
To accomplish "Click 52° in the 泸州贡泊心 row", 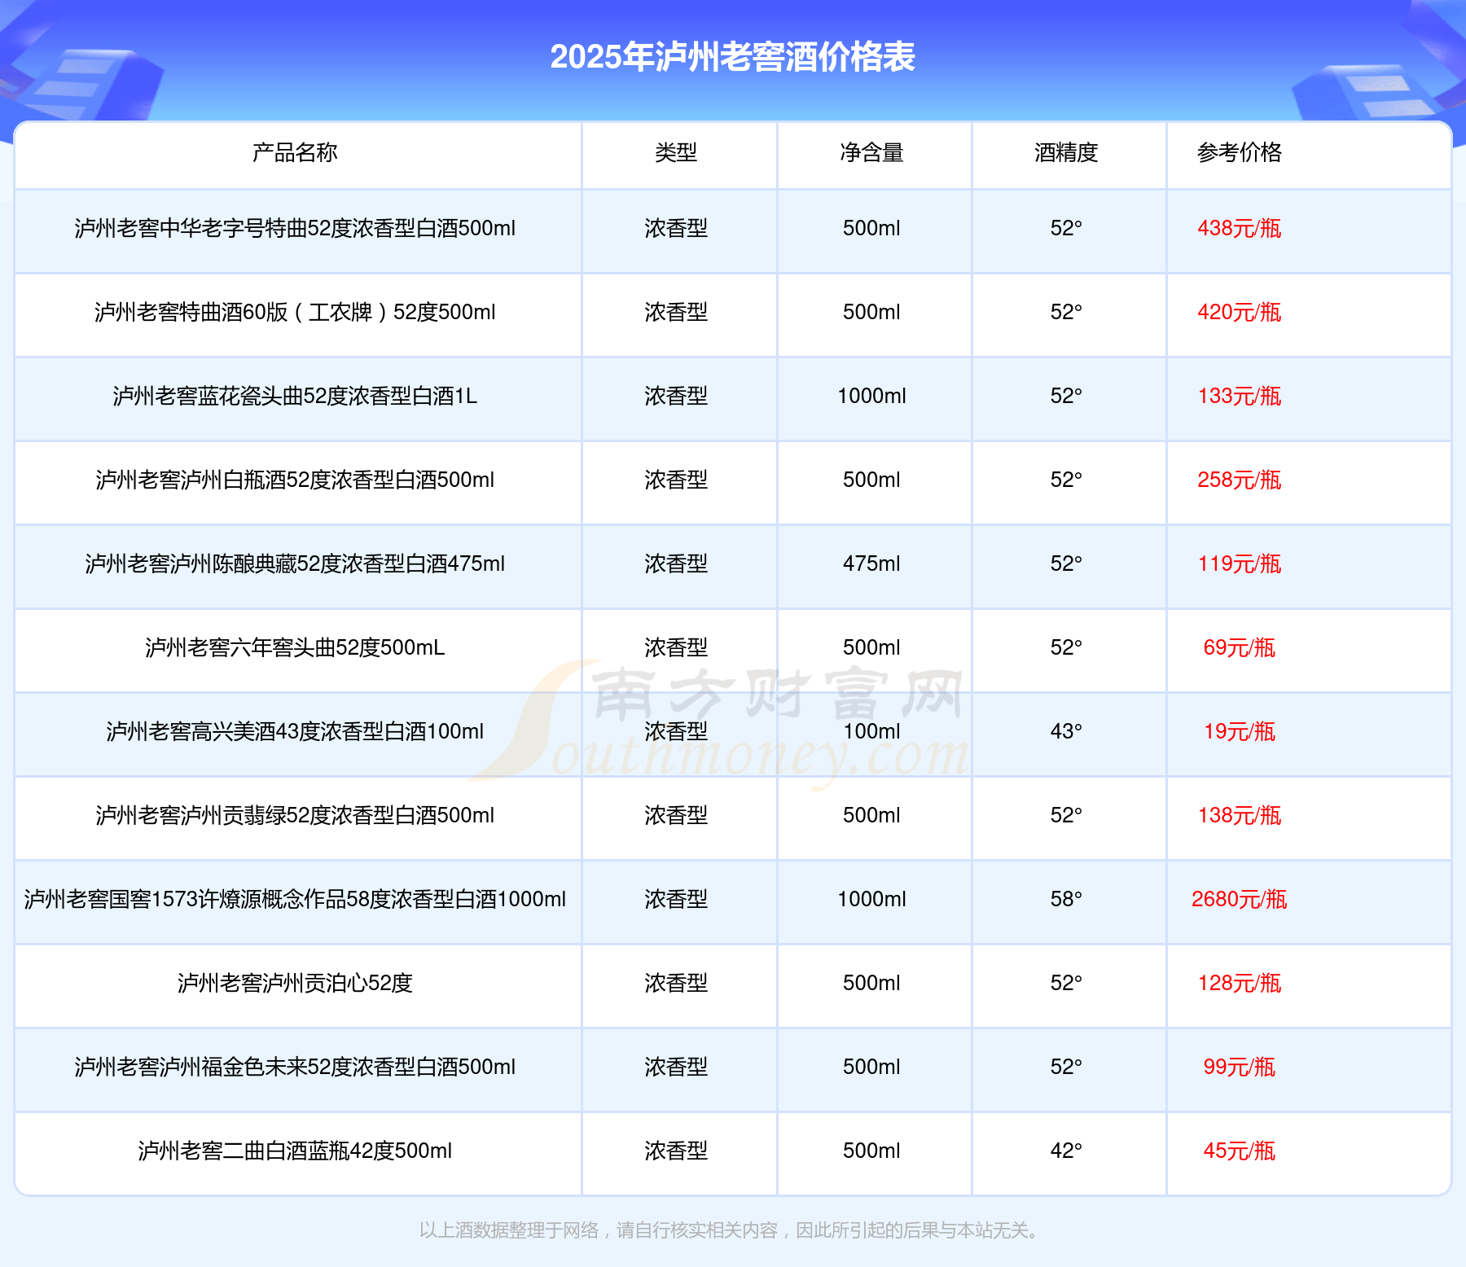I will coord(1066,983).
